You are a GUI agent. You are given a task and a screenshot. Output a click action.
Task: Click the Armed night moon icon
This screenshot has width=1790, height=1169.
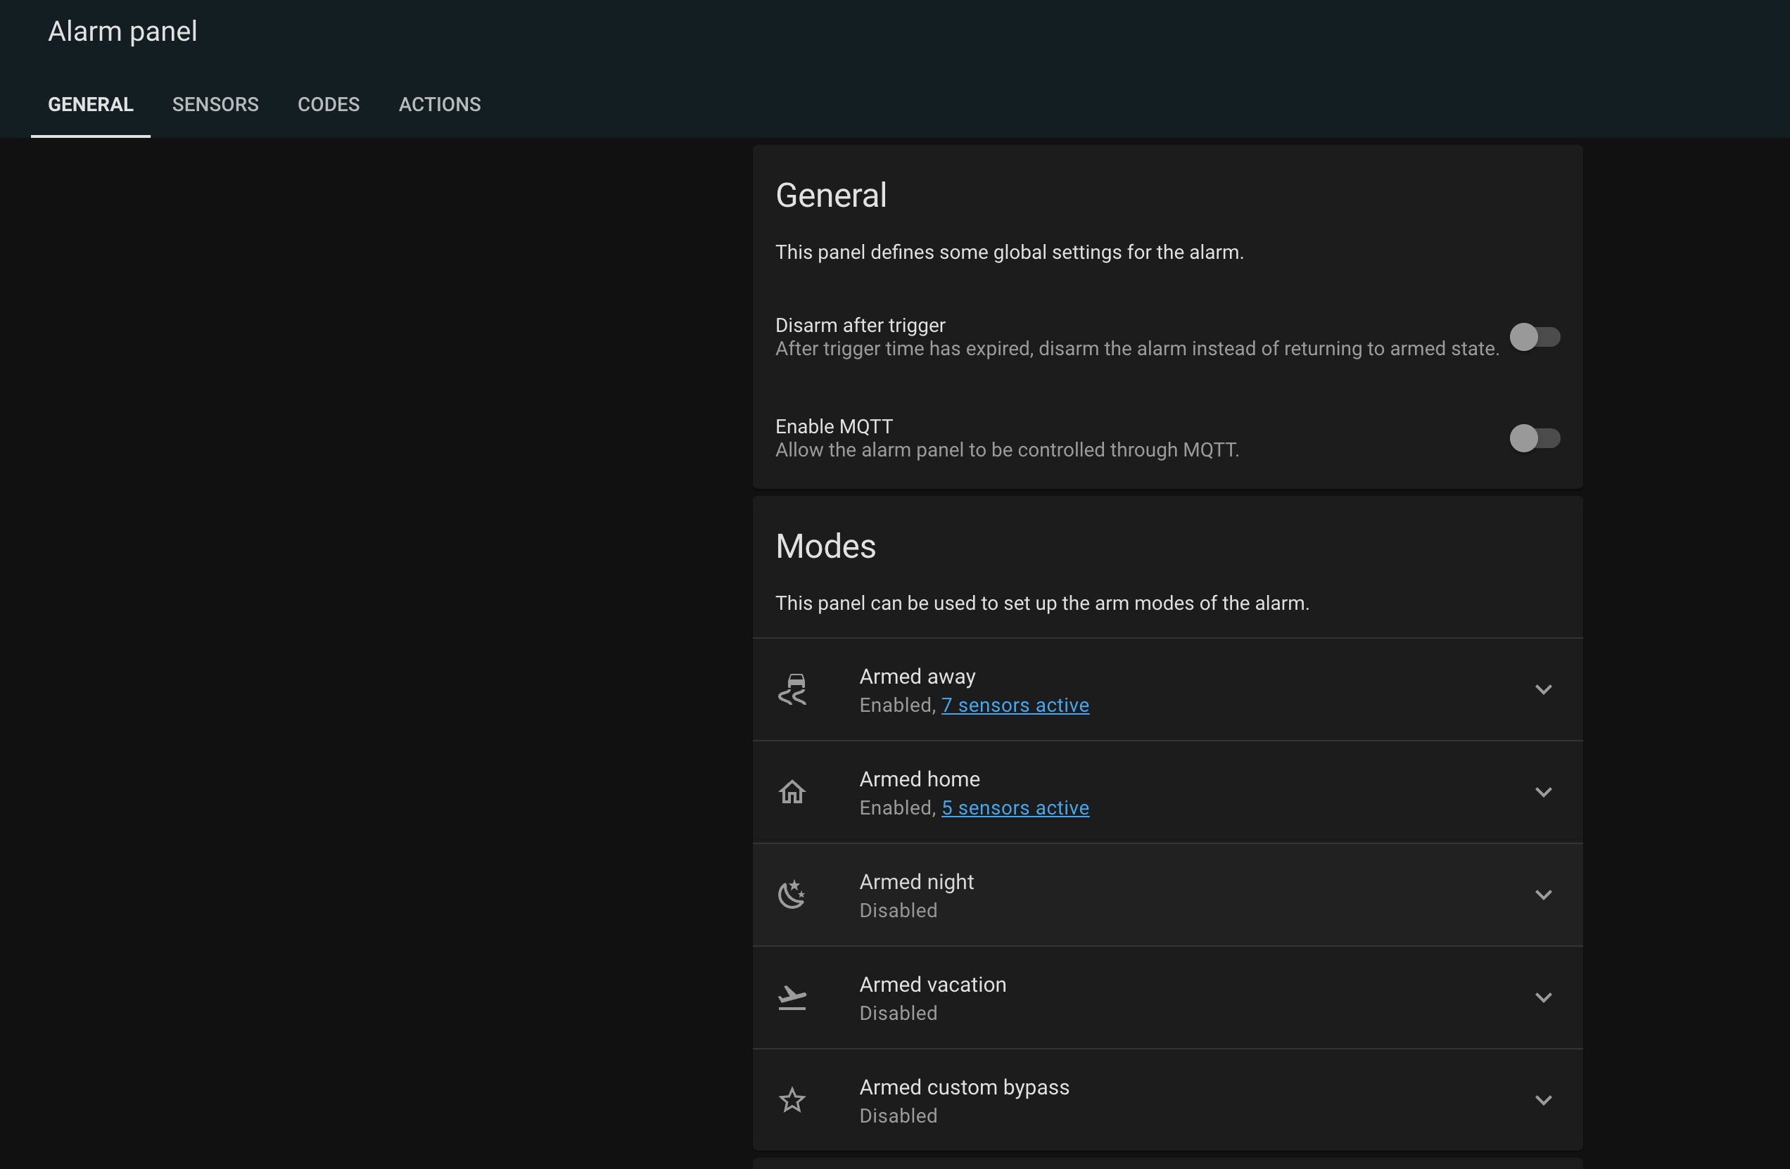792,895
